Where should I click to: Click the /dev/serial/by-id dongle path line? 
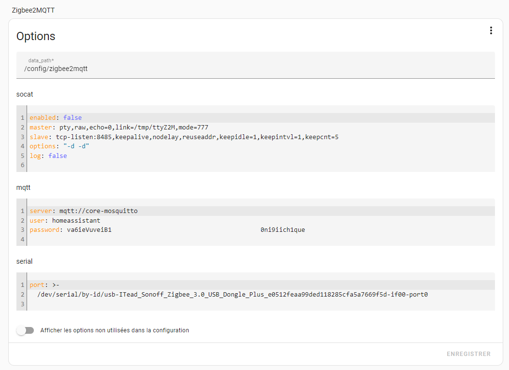[x=261, y=295]
